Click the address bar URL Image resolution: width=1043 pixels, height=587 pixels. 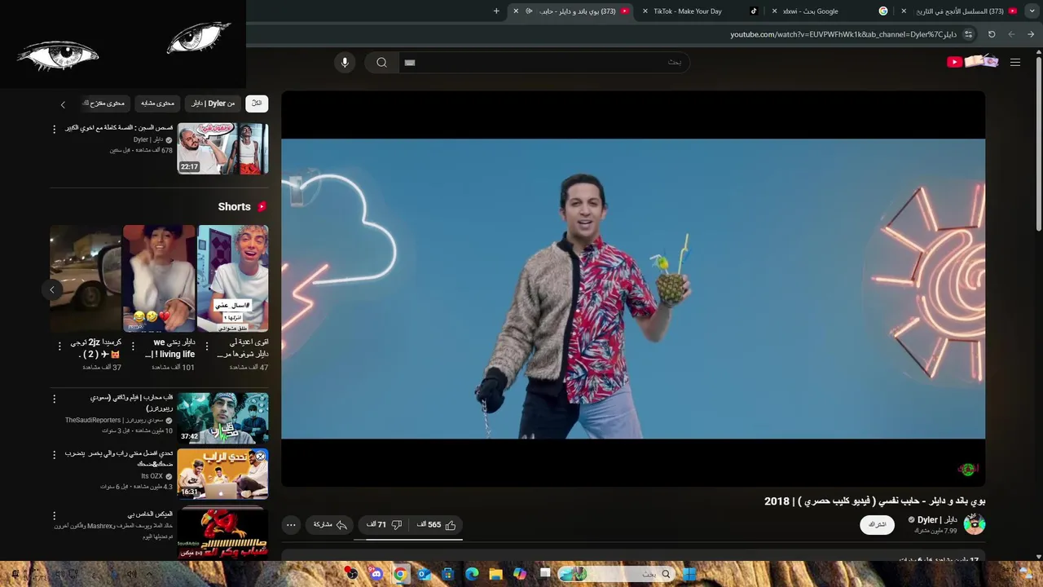[843, 34]
